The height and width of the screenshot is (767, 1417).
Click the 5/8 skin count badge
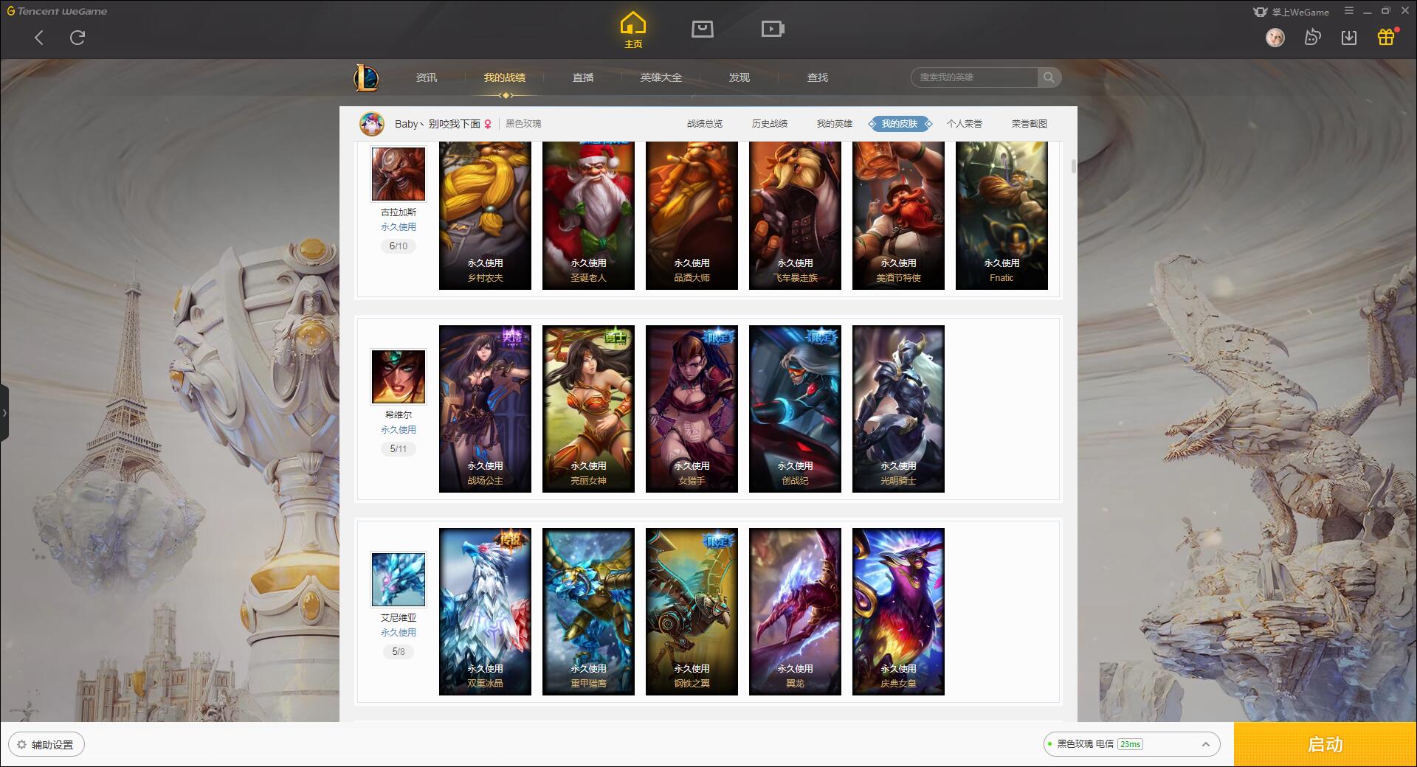[399, 651]
